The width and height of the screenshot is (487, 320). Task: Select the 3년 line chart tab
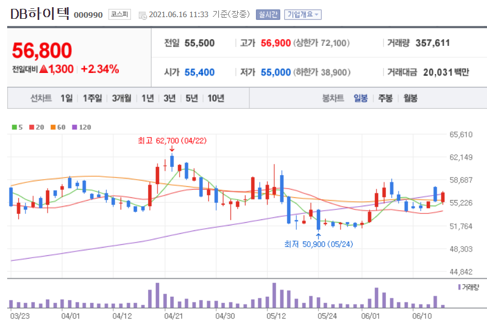pyautogui.click(x=170, y=98)
